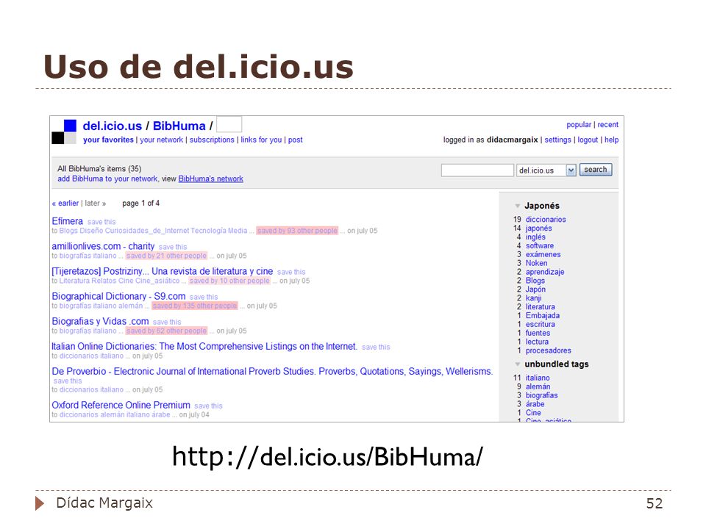The width and height of the screenshot is (706, 529).
Task: Open Biografias y Vidas .com bookmark
Action: tap(100, 322)
